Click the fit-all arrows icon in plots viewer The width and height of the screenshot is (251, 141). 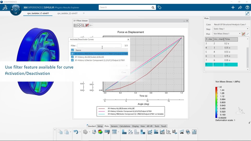[x=79, y=25]
